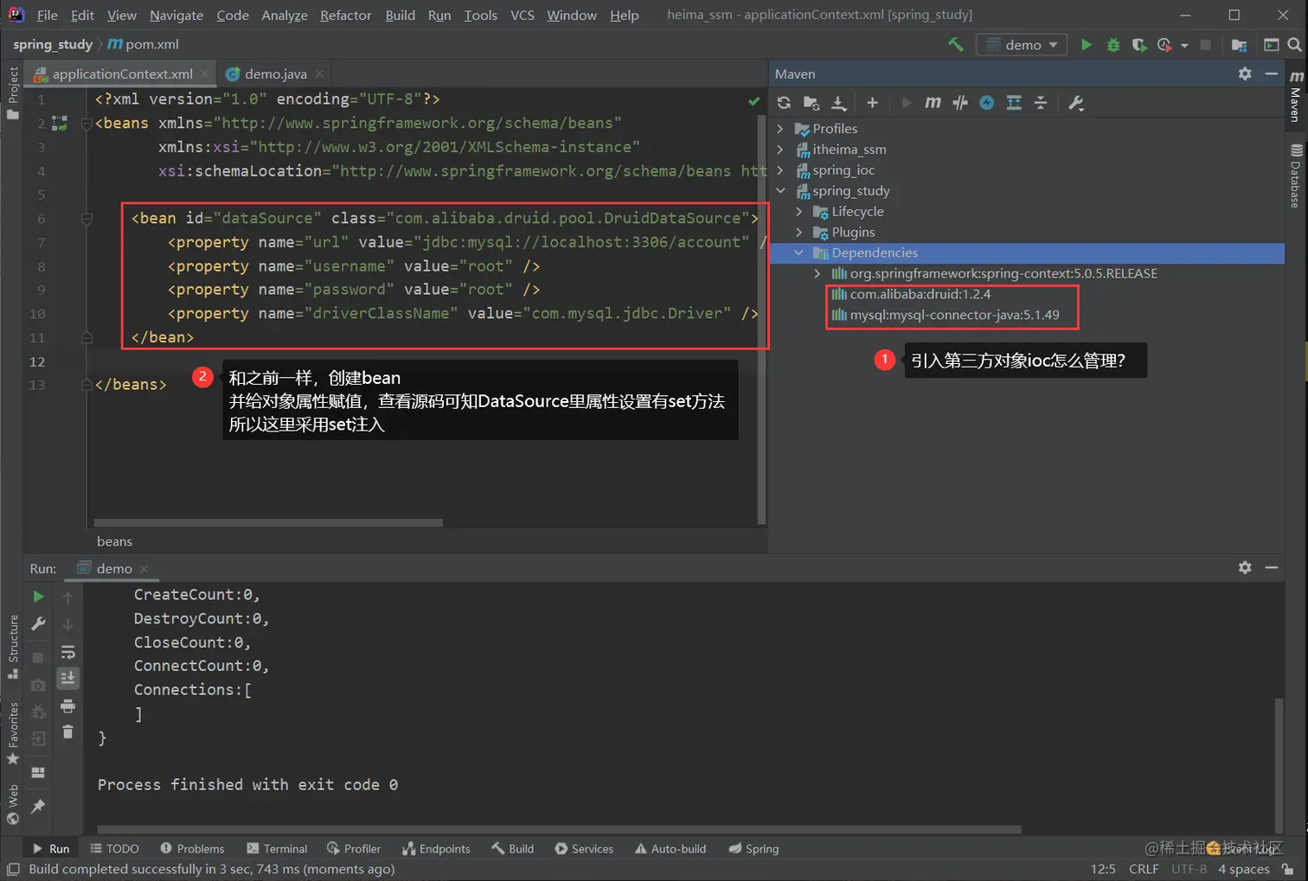
Task: Expand the Lifecycle node
Action: pyautogui.click(x=799, y=211)
